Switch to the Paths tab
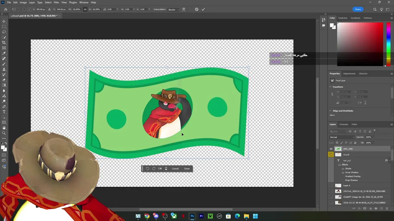Screen dimensions: 394x221 (354, 124)
